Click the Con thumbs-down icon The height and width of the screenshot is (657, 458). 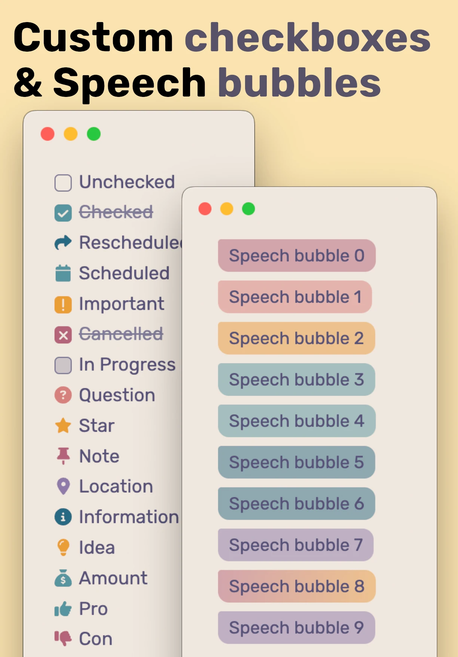coord(63,638)
